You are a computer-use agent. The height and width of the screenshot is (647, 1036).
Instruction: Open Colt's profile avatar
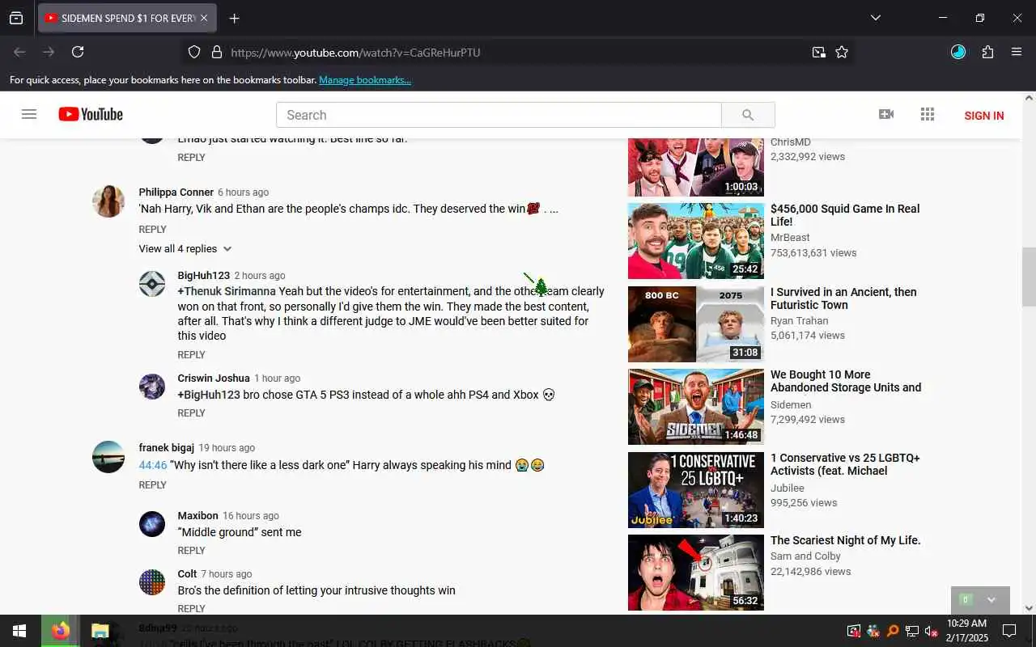coord(152,582)
